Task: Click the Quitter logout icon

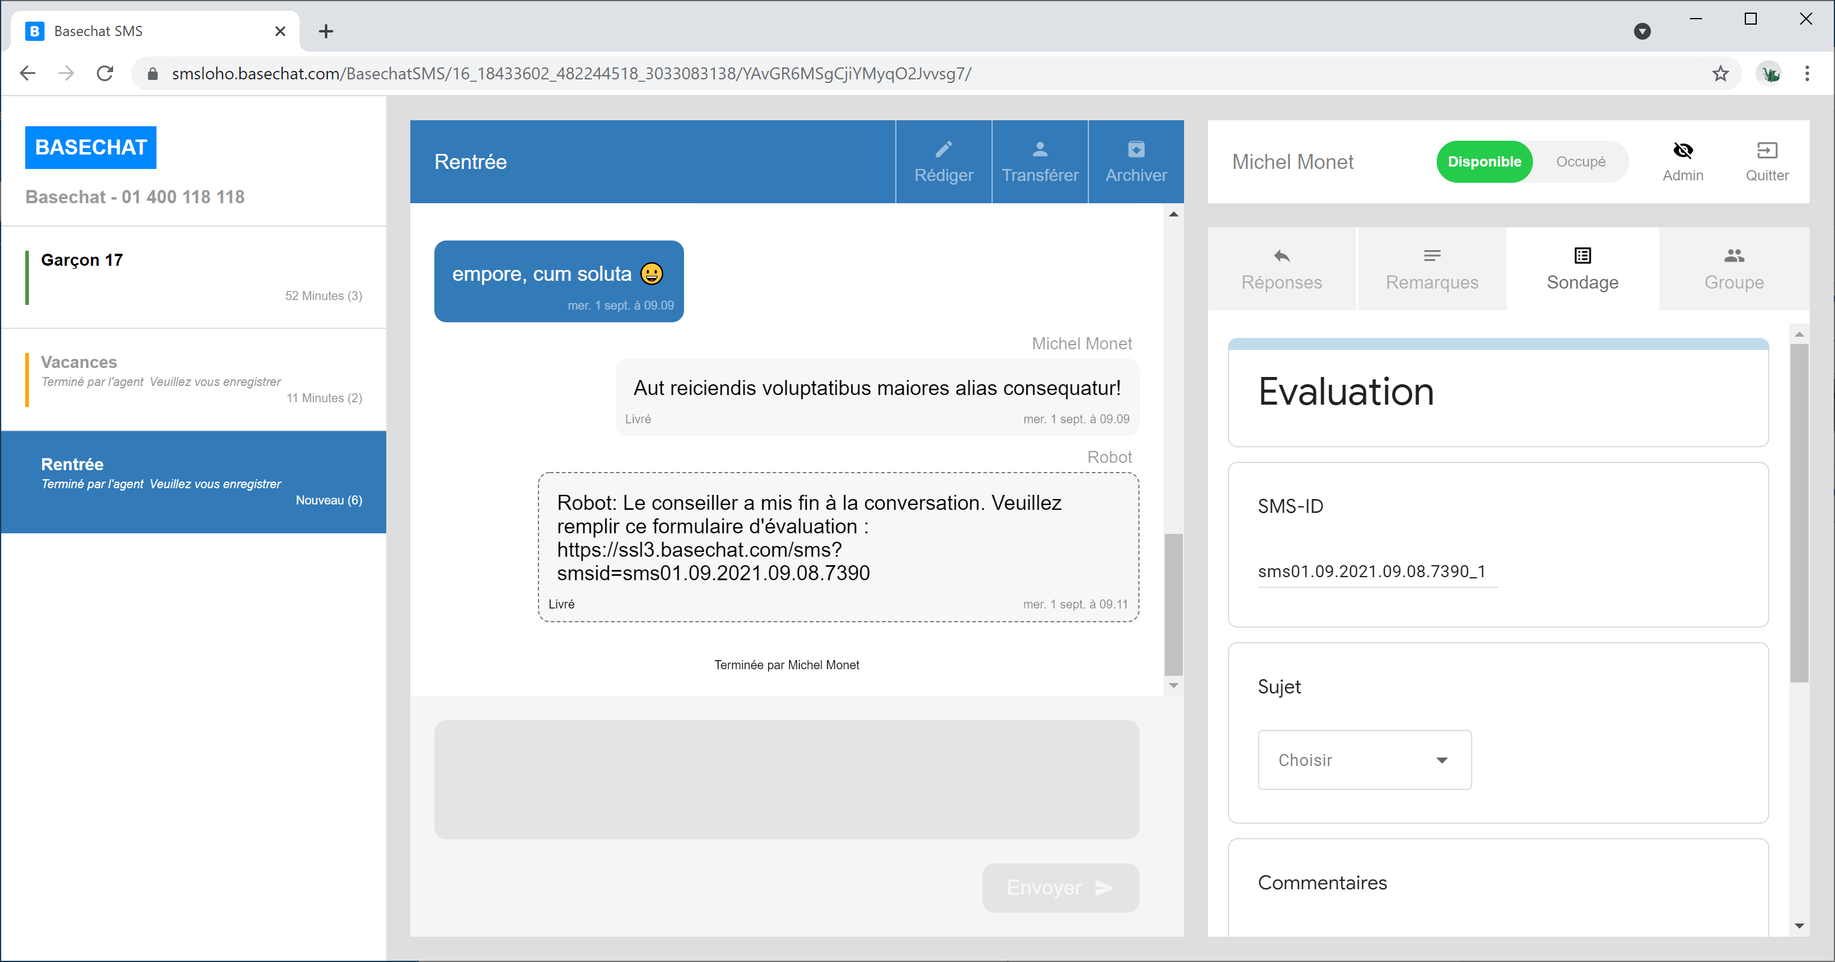Action: 1766,151
